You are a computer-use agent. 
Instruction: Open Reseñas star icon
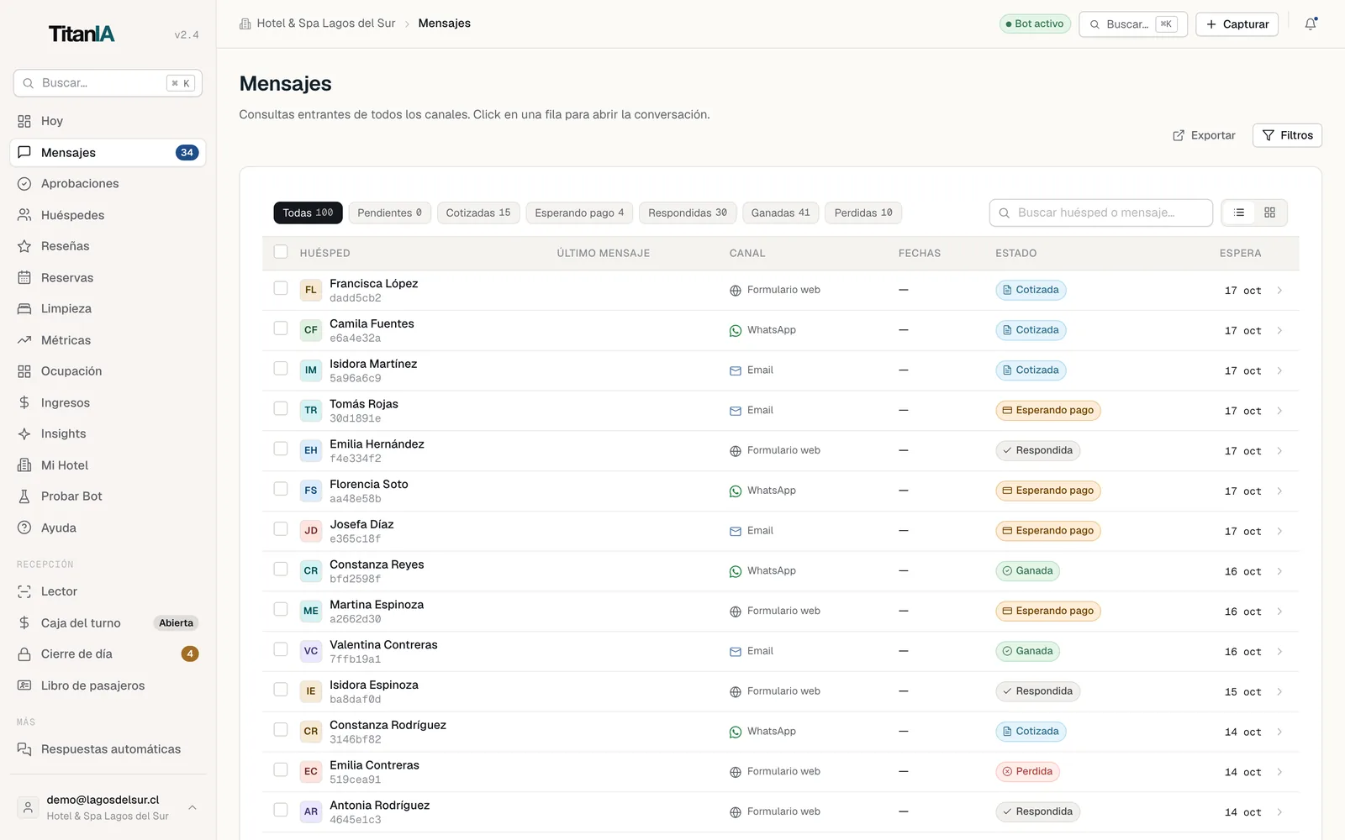point(24,246)
